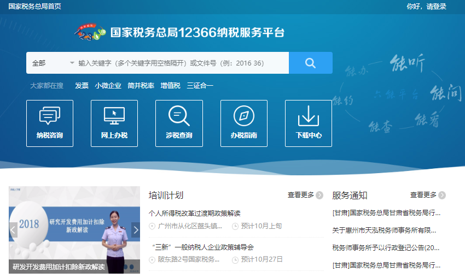Click location text 陂东路2号国家税务
The image size is (465, 278).
[x=189, y=259]
